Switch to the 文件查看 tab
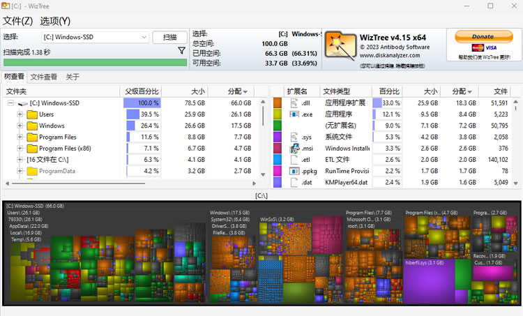The height and width of the screenshot is (316, 523). [44, 77]
